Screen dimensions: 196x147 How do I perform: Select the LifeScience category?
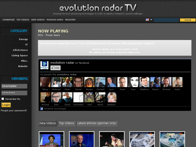[20, 50]
